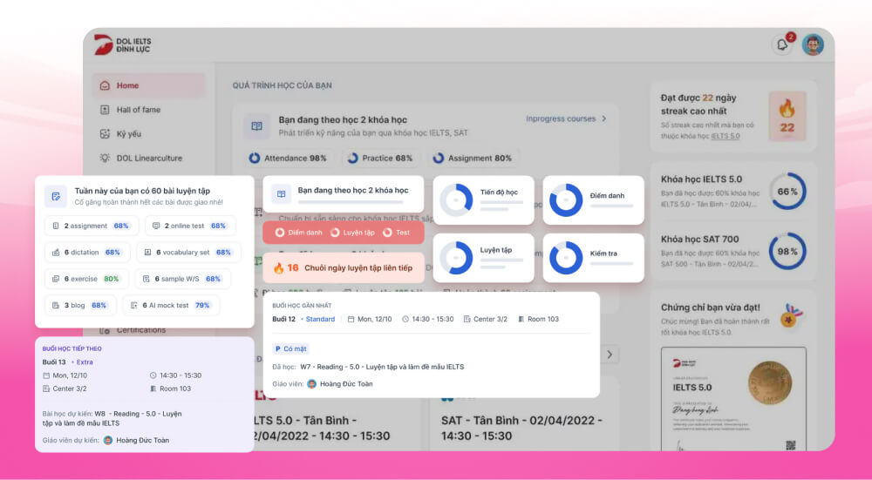Viewport: 872px width, 480px height.
Task: Click Luyện tập in the red bar
Action: pos(352,233)
